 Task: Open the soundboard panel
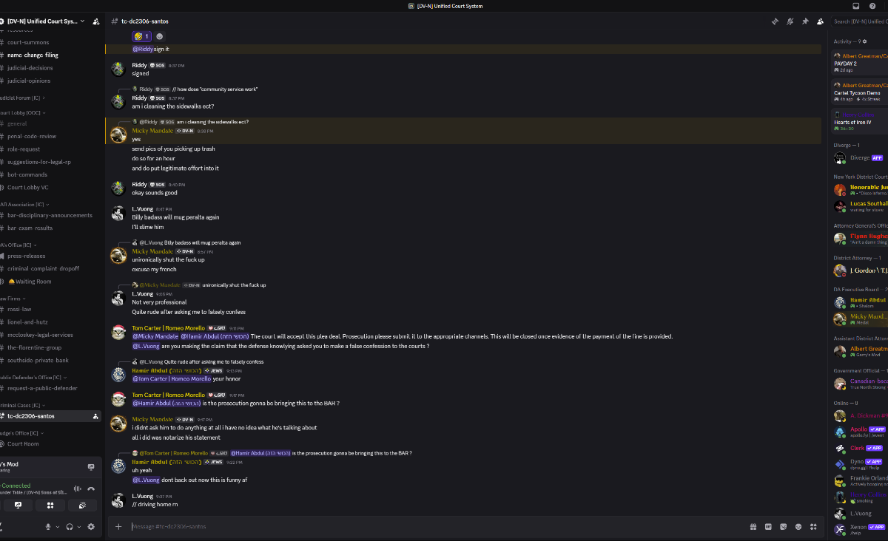coord(82,506)
